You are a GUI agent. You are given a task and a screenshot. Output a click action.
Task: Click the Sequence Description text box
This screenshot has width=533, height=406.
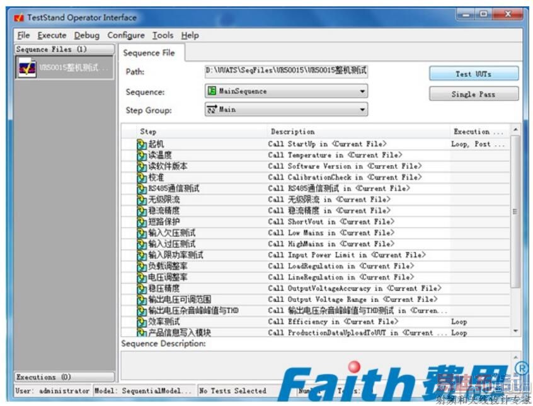click(x=321, y=365)
